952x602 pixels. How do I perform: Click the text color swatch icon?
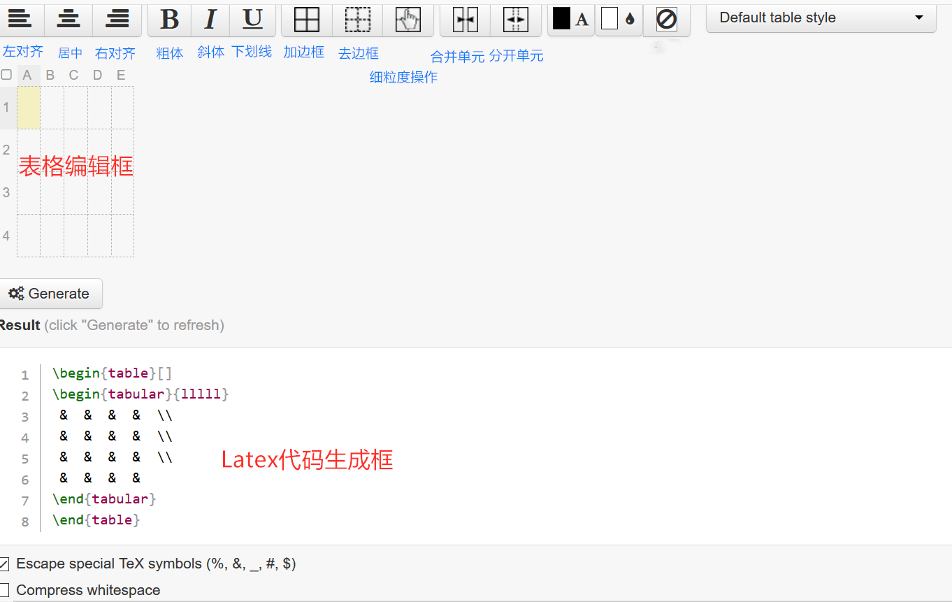[x=570, y=19]
